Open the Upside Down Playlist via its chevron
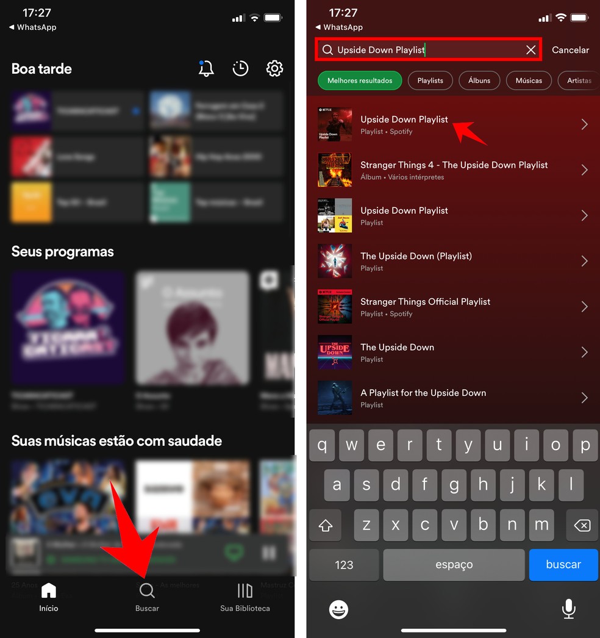 point(585,124)
